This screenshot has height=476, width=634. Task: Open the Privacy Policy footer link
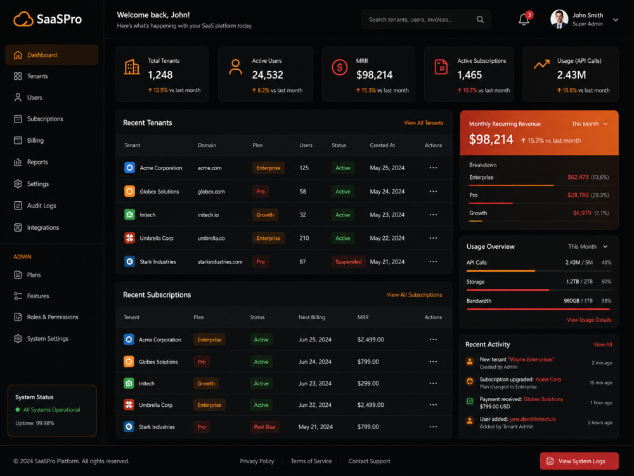(257, 461)
